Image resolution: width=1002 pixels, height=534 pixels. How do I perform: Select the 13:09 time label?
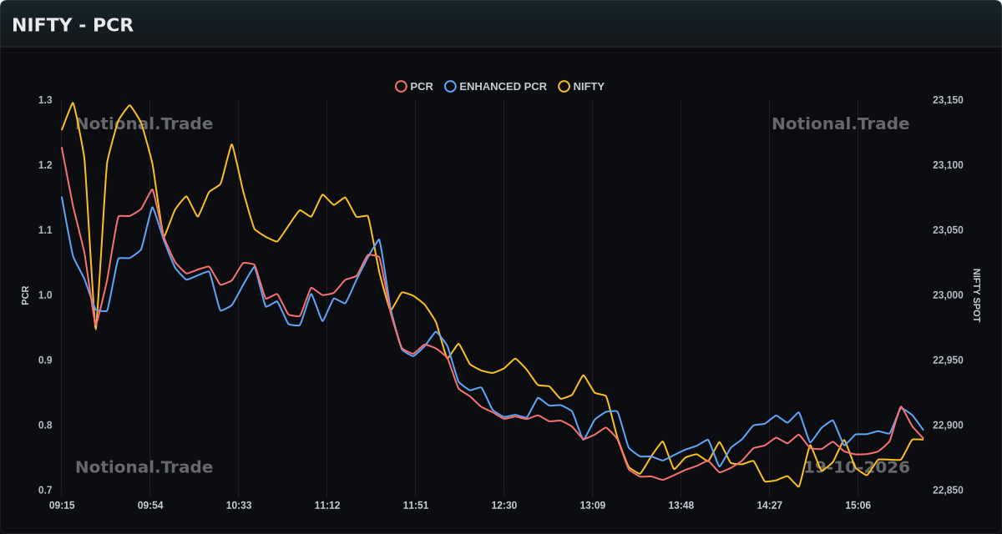coord(593,506)
